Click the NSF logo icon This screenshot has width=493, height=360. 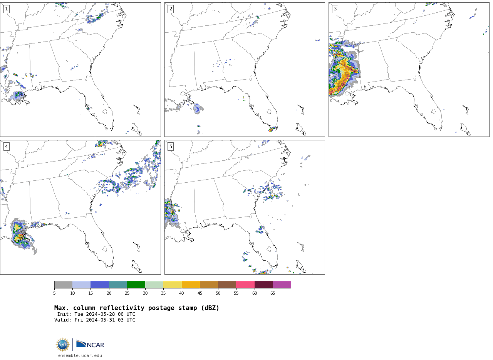click(x=63, y=345)
